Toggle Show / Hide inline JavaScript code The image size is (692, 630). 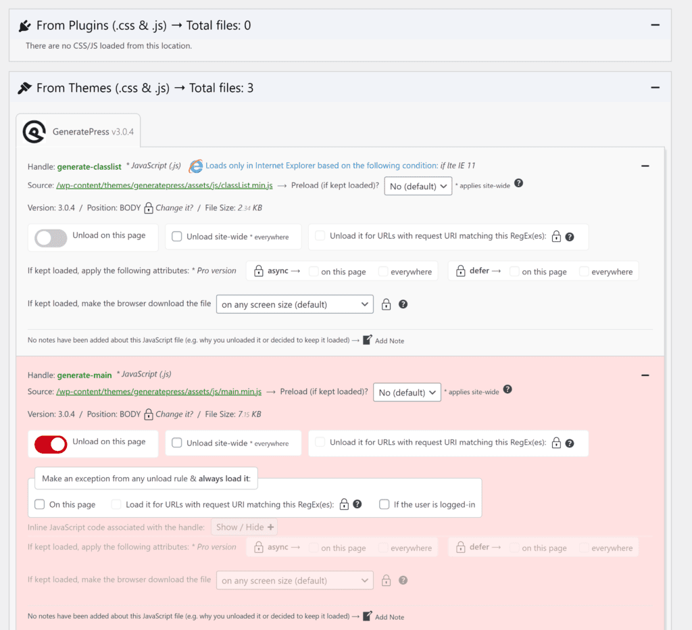(x=245, y=527)
